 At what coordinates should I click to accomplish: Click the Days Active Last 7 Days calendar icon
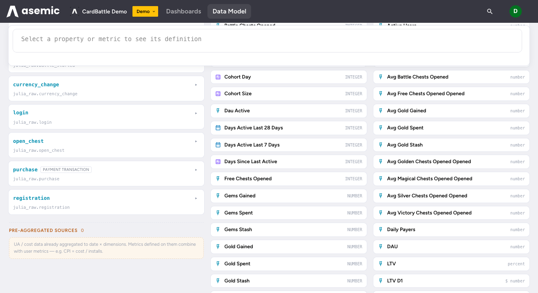(218, 145)
